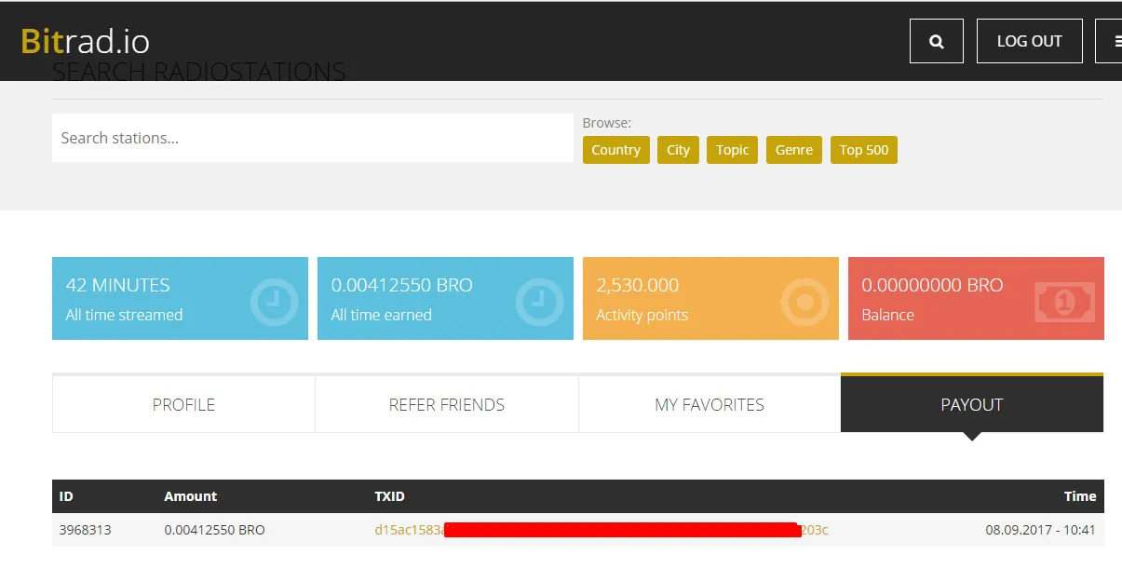Click the banknote icon in Balance card
The width and height of the screenshot is (1122, 582).
click(1064, 302)
